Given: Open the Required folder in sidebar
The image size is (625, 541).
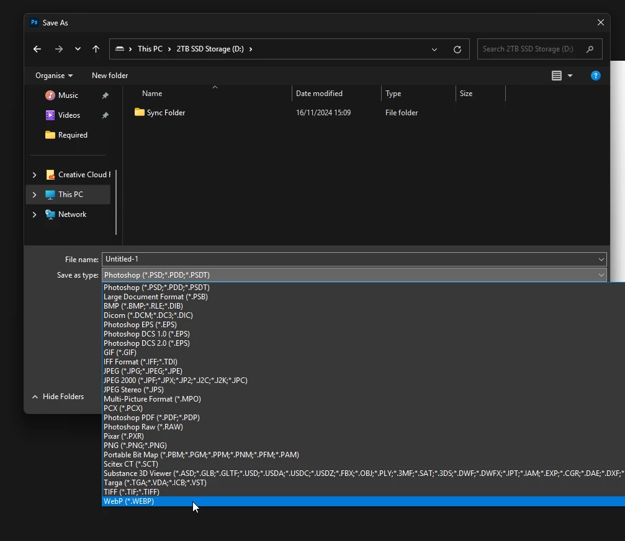Looking at the screenshot, I should 73,135.
